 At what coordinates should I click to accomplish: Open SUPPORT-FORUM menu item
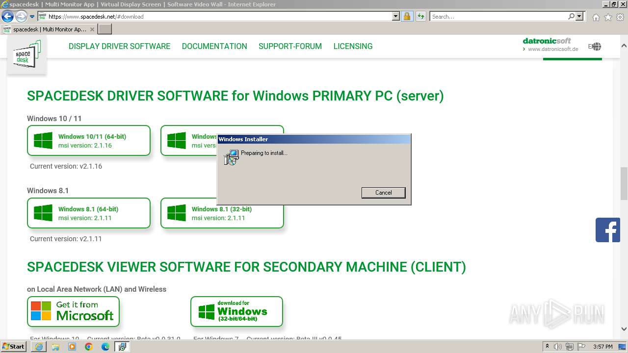(x=290, y=46)
